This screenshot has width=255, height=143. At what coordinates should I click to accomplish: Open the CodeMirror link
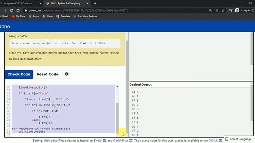(x=122, y=141)
